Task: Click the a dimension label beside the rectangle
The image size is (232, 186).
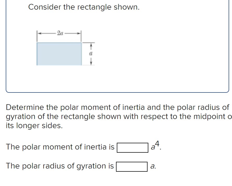Action: 91,53
